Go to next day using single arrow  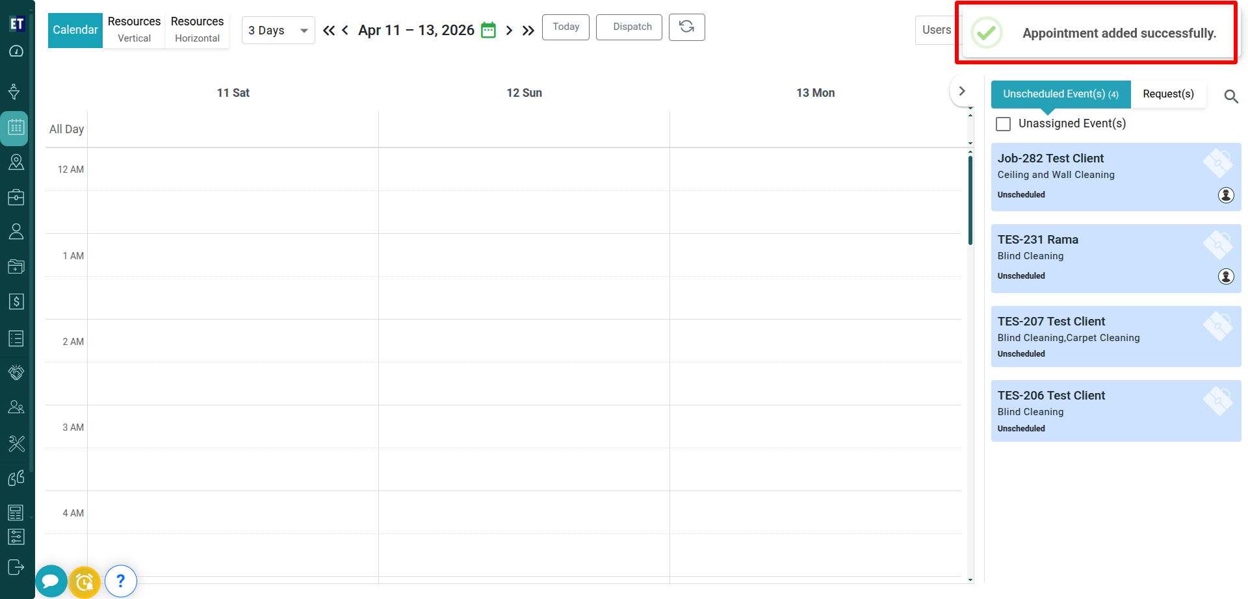(x=509, y=31)
